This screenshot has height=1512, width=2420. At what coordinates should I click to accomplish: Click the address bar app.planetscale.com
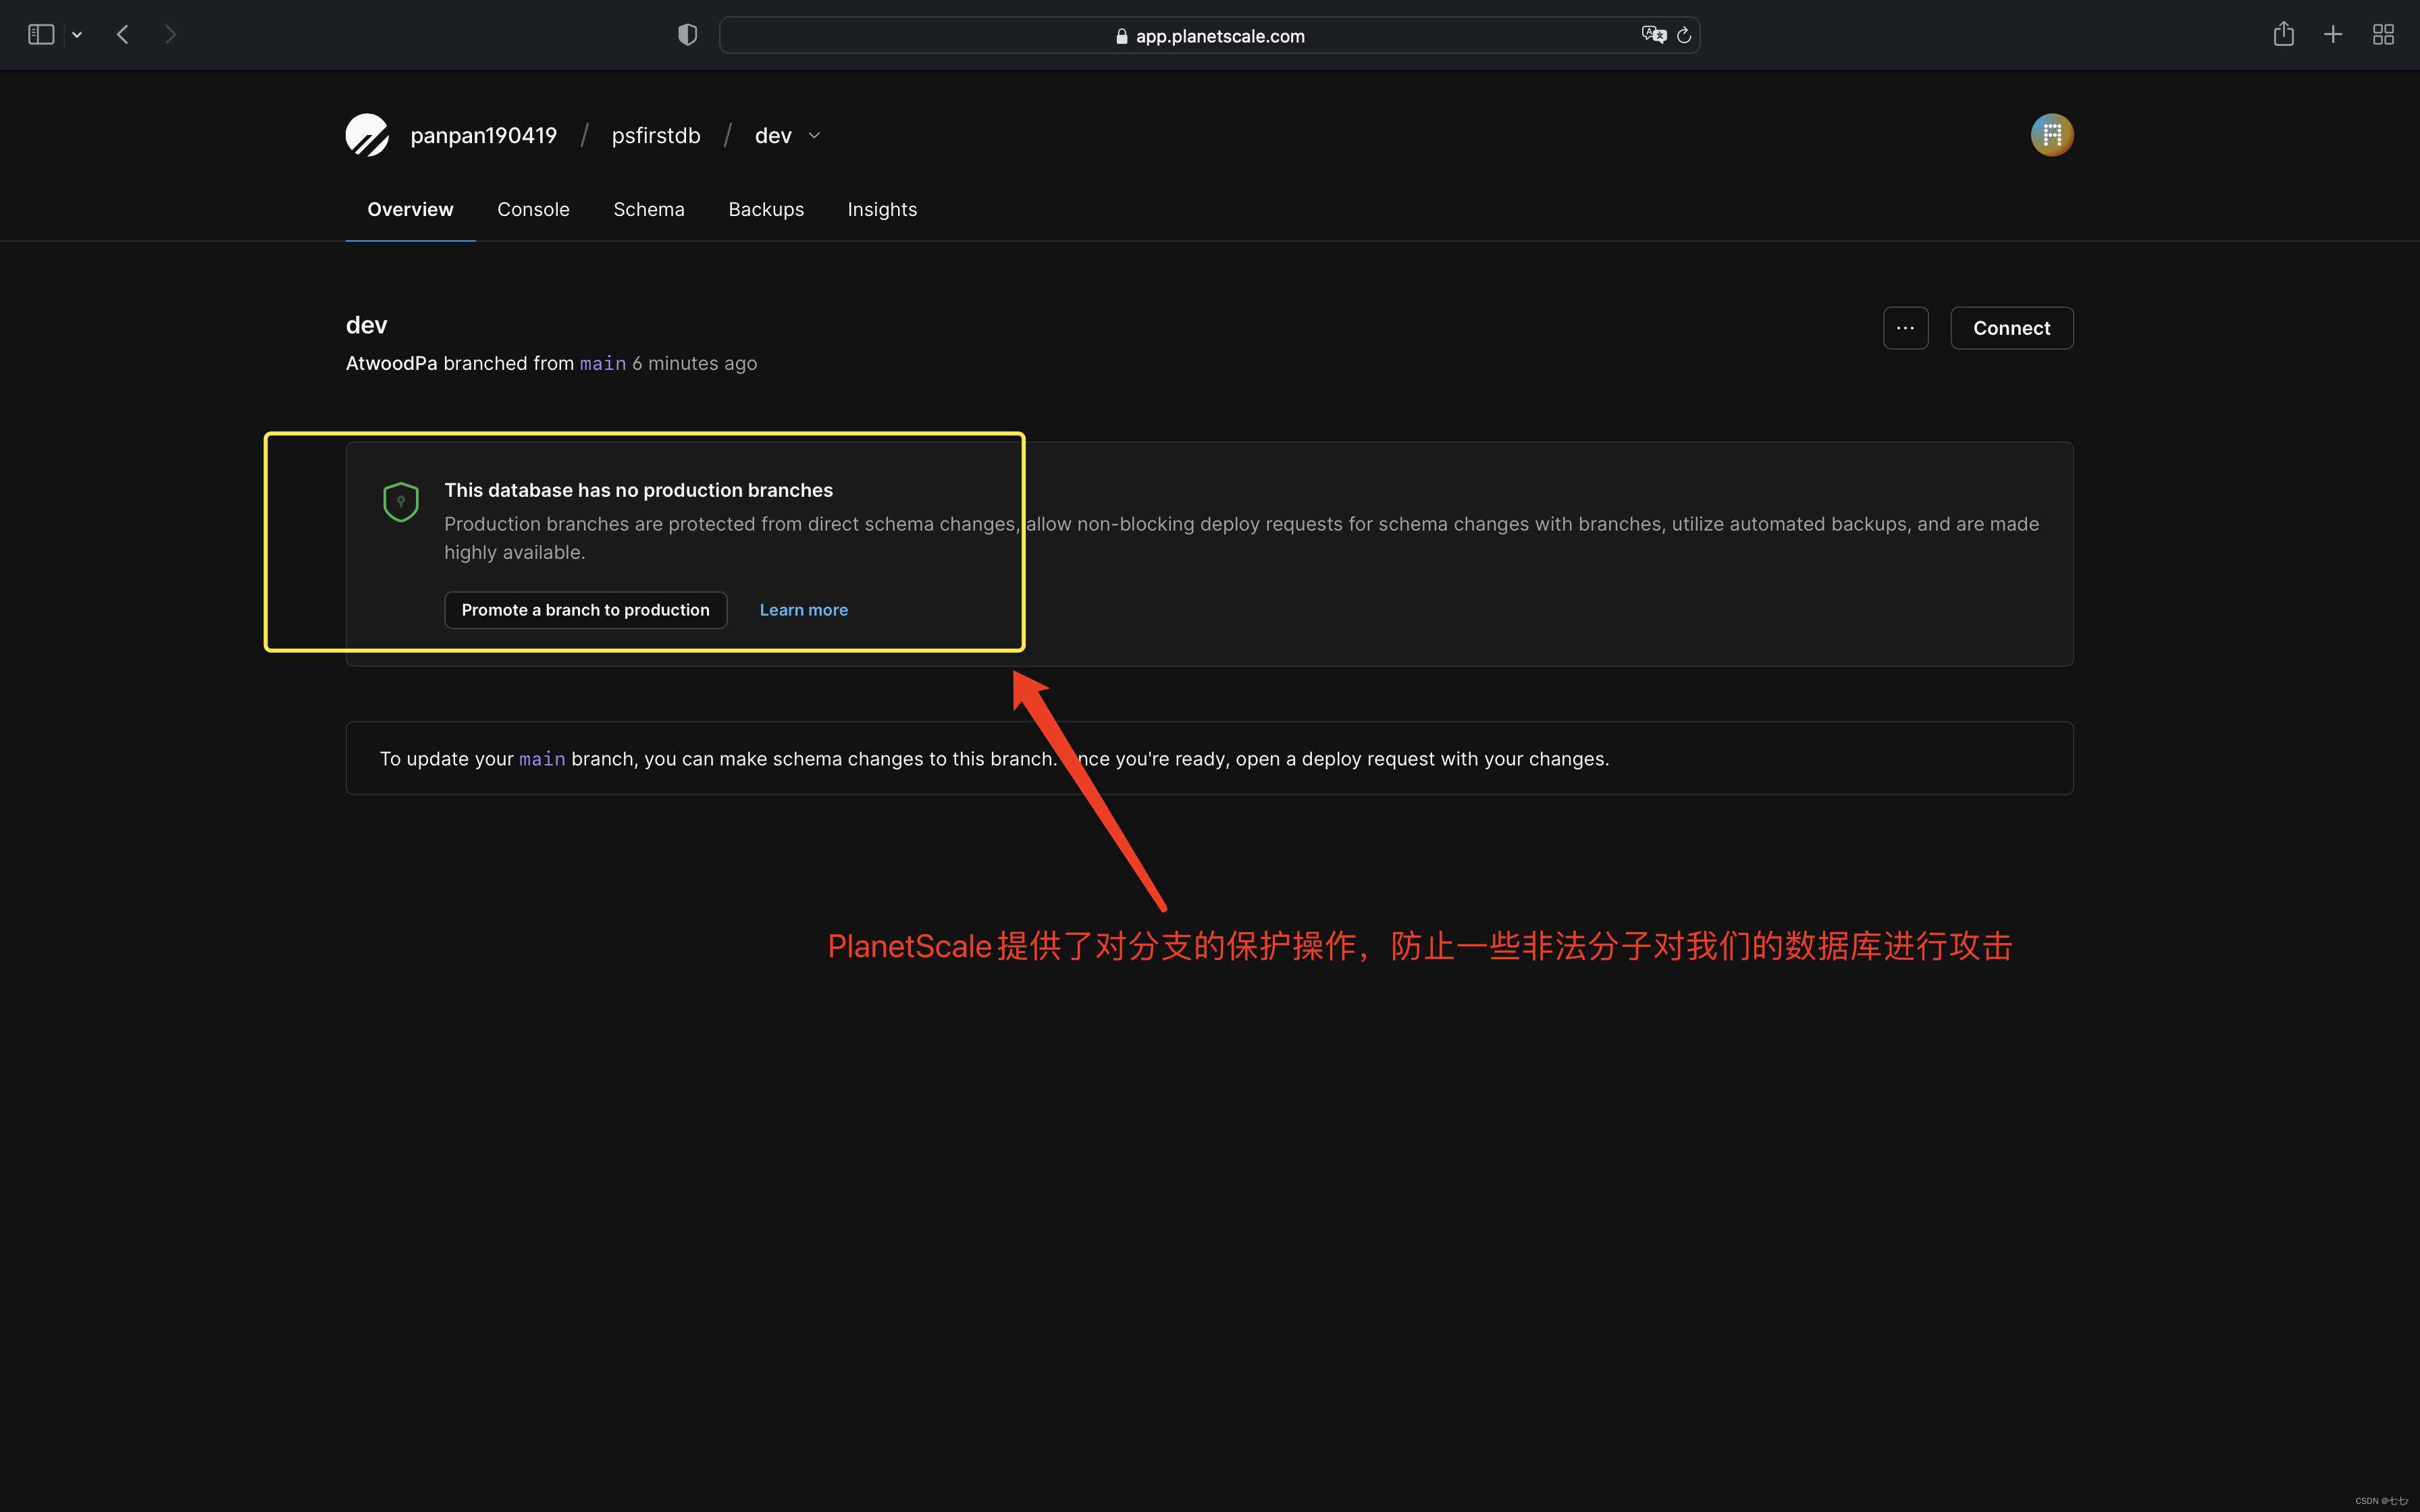point(1209,36)
